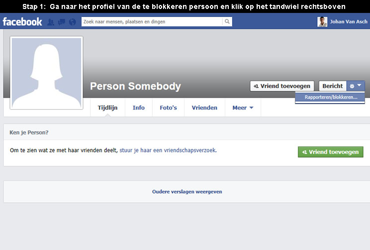Open the Foto's tab
The width and height of the screenshot is (370, 250).
point(168,108)
